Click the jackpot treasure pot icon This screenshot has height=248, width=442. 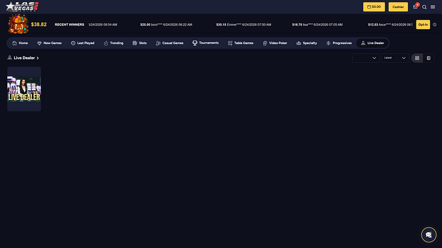[x=18, y=24]
